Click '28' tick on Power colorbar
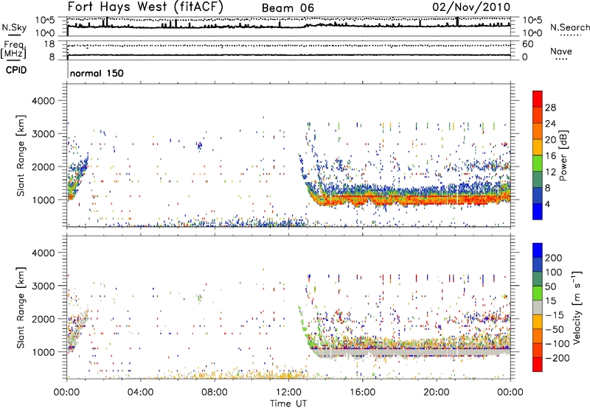The width and height of the screenshot is (590, 408). (x=550, y=108)
